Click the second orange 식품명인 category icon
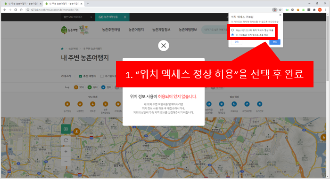 [80, 104]
